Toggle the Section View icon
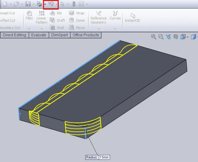The image size is (198, 162). [176, 37]
